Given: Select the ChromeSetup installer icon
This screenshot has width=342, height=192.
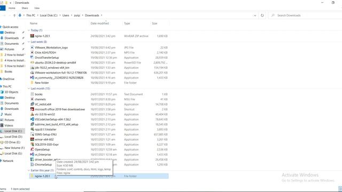Looking at the screenshot, I should click(x=32, y=165).
